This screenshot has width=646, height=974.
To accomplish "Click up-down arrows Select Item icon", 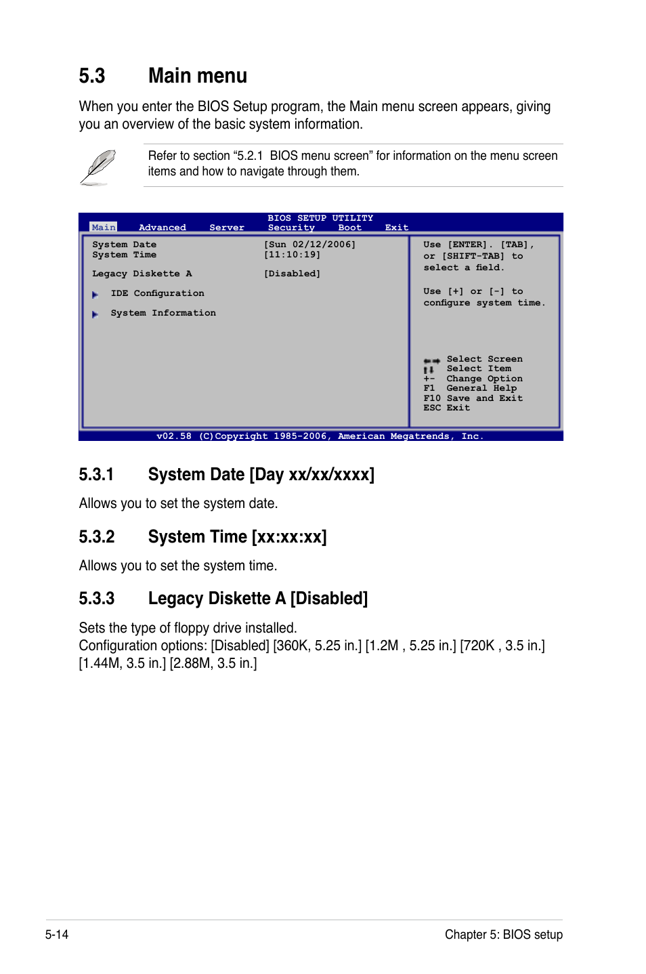I will coord(429,370).
